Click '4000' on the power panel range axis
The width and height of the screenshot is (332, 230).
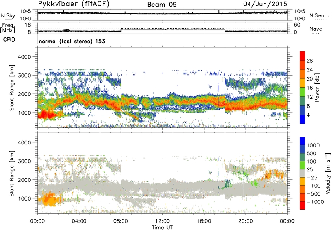point(24,57)
